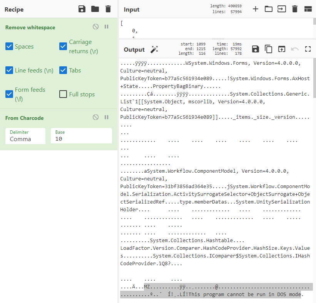Click the System.Collections.Hashtable text in output
The height and width of the screenshot is (303, 316).
click(x=191, y=241)
